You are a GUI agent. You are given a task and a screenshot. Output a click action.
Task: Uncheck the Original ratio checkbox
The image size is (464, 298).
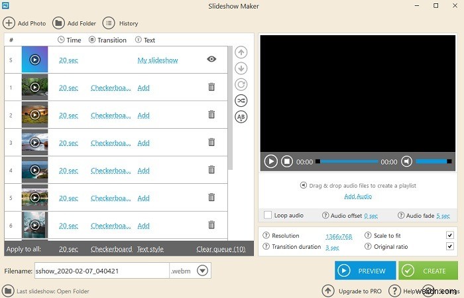coord(450,246)
